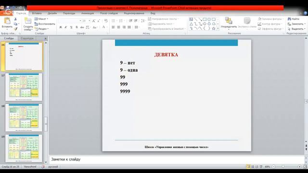Click the Экспресс-стили quick styles icon

pyautogui.click(x=247, y=21)
